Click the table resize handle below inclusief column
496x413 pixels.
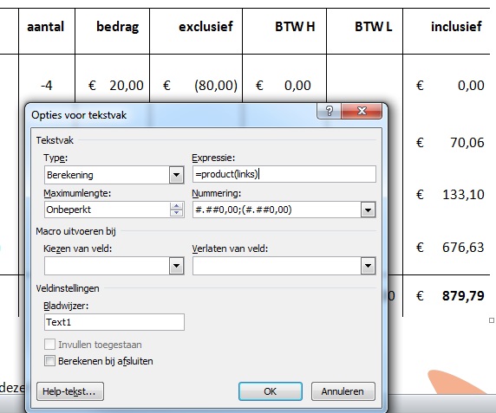[492, 320]
